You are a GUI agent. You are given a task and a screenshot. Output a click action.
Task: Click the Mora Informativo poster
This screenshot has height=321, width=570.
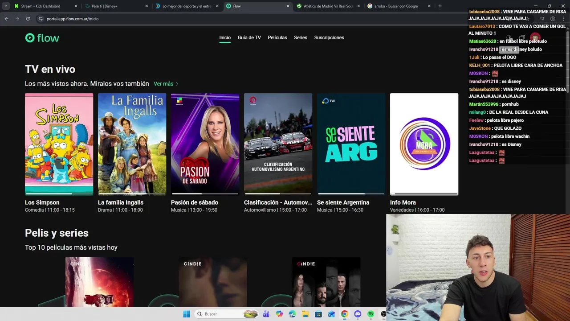point(424,143)
